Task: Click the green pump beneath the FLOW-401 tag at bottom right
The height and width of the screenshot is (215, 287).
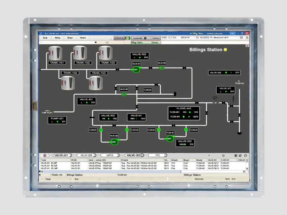Action: 170,139
